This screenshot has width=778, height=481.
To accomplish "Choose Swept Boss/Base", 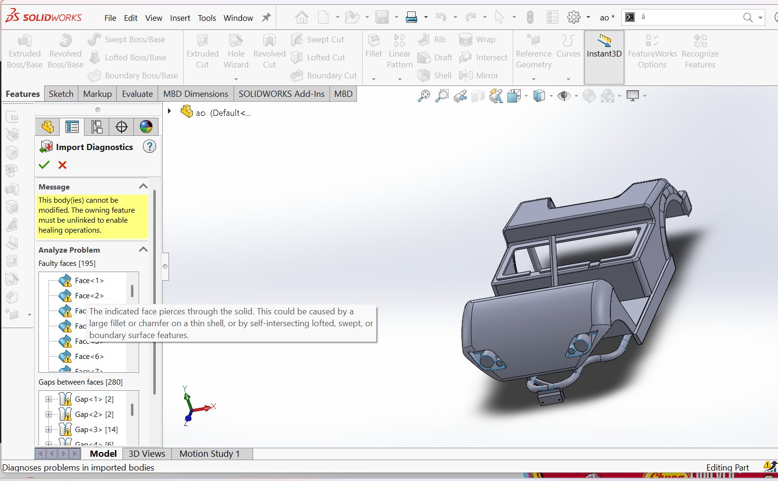I will [127, 39].
